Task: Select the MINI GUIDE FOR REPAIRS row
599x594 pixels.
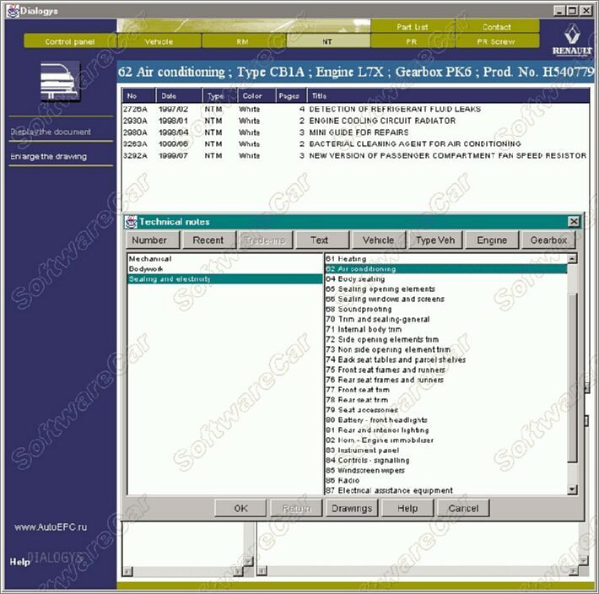Action: click(x=359, y=132)
